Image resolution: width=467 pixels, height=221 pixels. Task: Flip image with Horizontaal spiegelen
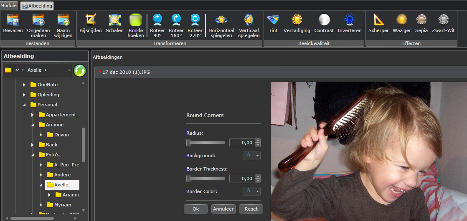click(221, 20)
